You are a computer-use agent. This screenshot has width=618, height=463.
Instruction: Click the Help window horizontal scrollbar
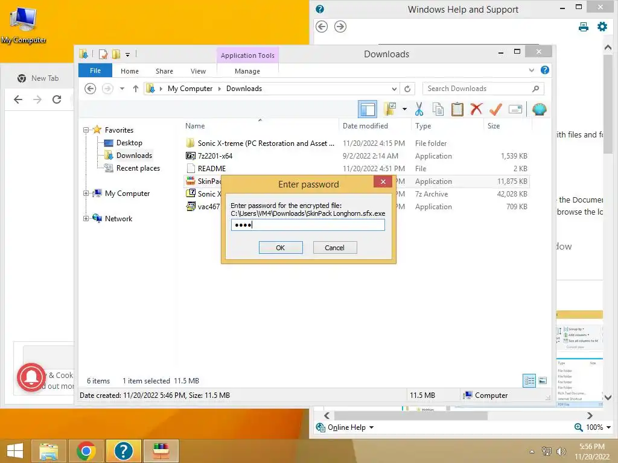pos(410,416)
